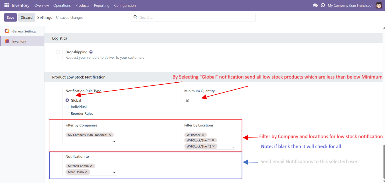Click the Dropshipping help question icon
The width and height of the screenshot is (385, 184).
pyautogui.click(x=91, y=52)
